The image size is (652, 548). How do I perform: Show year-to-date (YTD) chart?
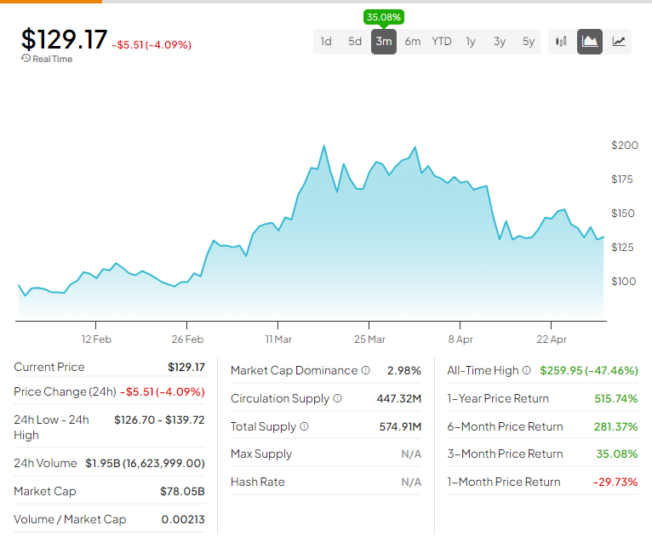pos(442,41)
